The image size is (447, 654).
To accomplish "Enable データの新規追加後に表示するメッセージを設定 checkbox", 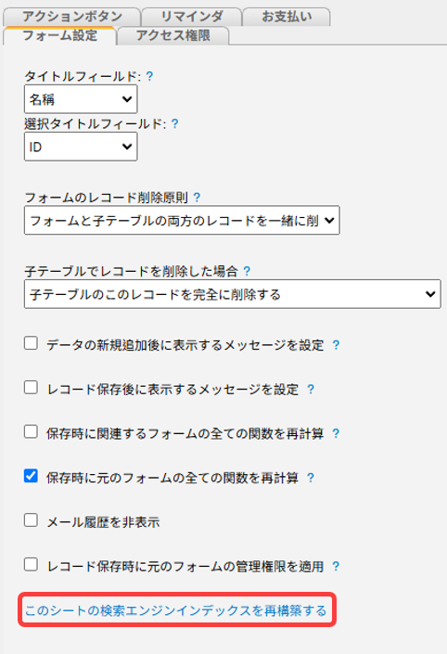I will (x=31, y=343).
